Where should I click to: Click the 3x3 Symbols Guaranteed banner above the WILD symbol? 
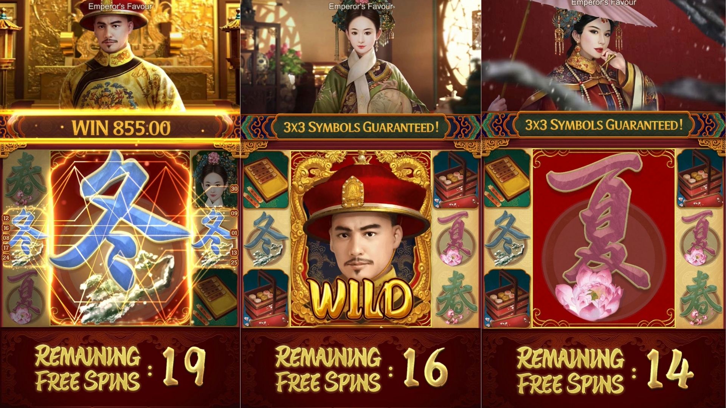[x=361, y=127]
